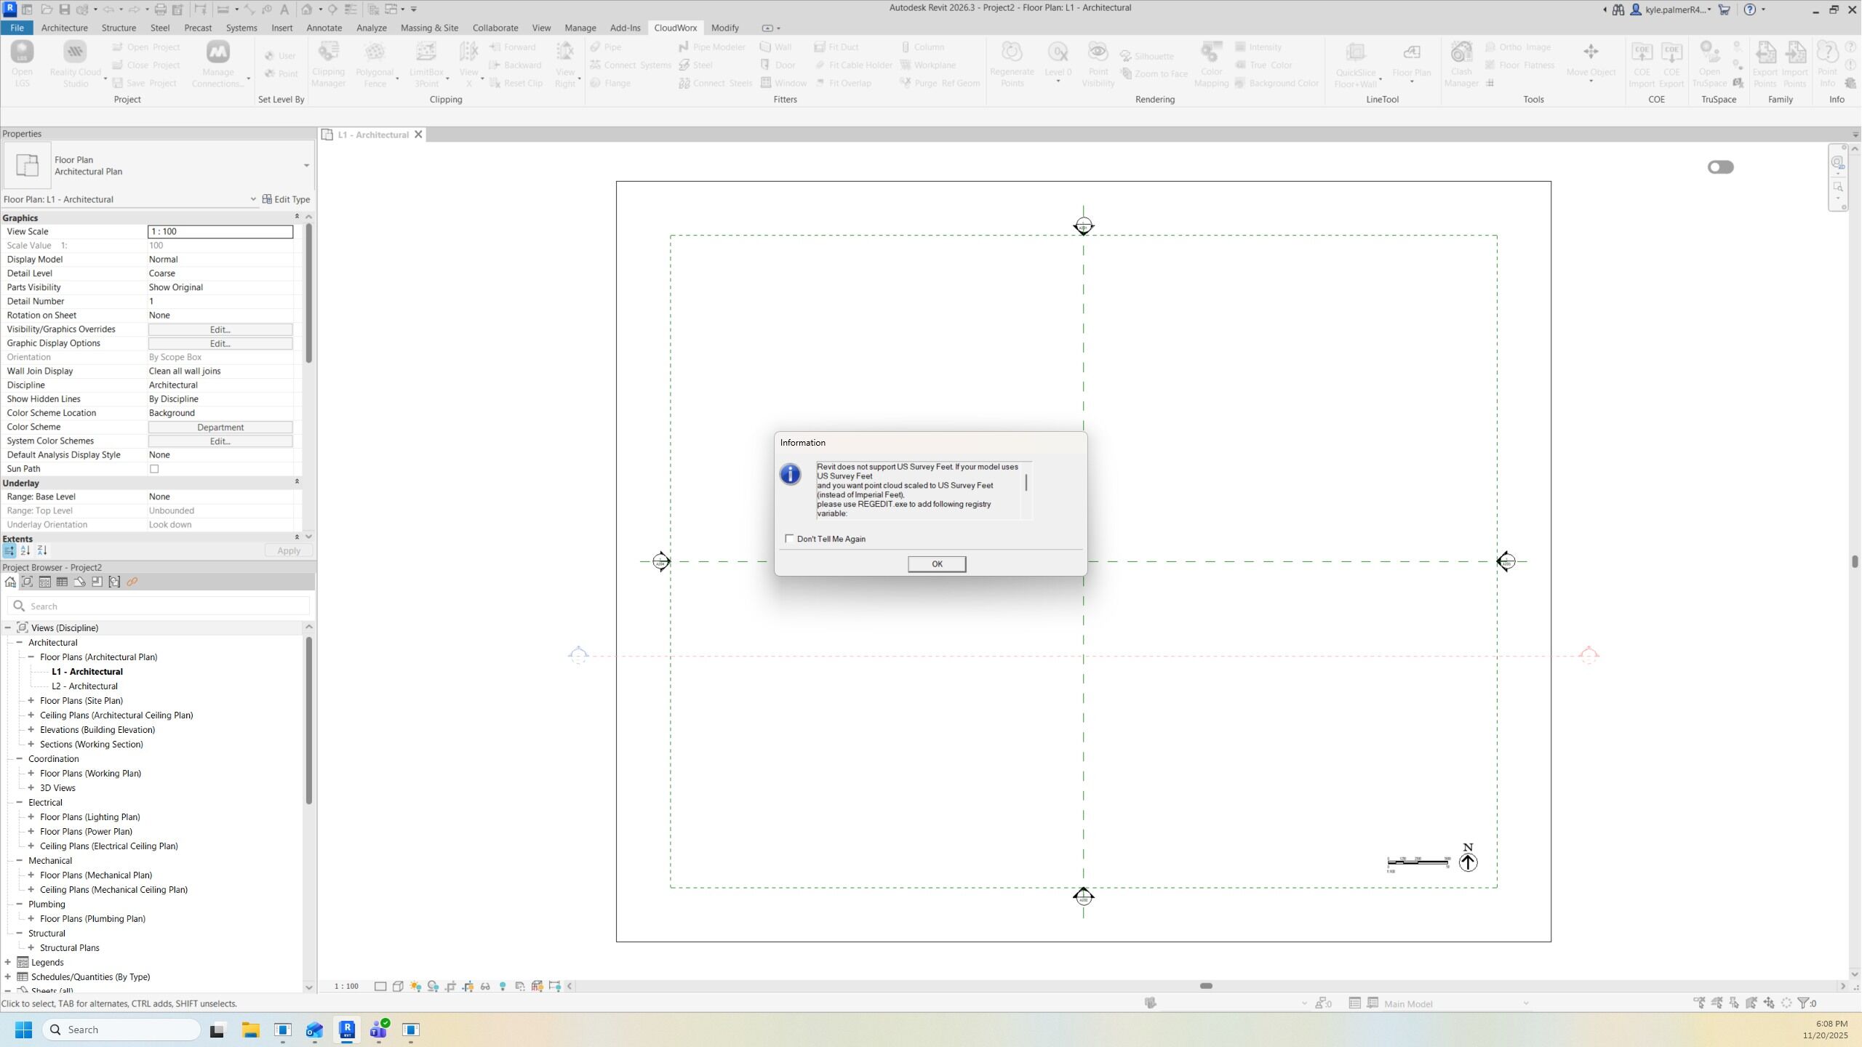Image resolution: width=1862 pixels, height=1047 pixels.
Task: Click Manage Connections icon
Action: point(217,53)
